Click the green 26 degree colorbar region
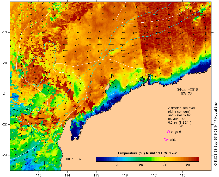 point(141,159)
